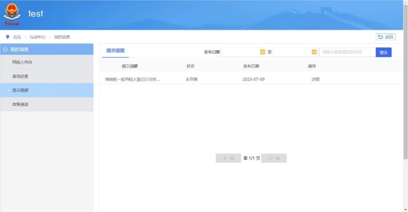The height and width of the screenshot is (212, 408).
Task: Click the vertical scrollbar on the right
Action: pyautogui.click(x=405, y=94)
